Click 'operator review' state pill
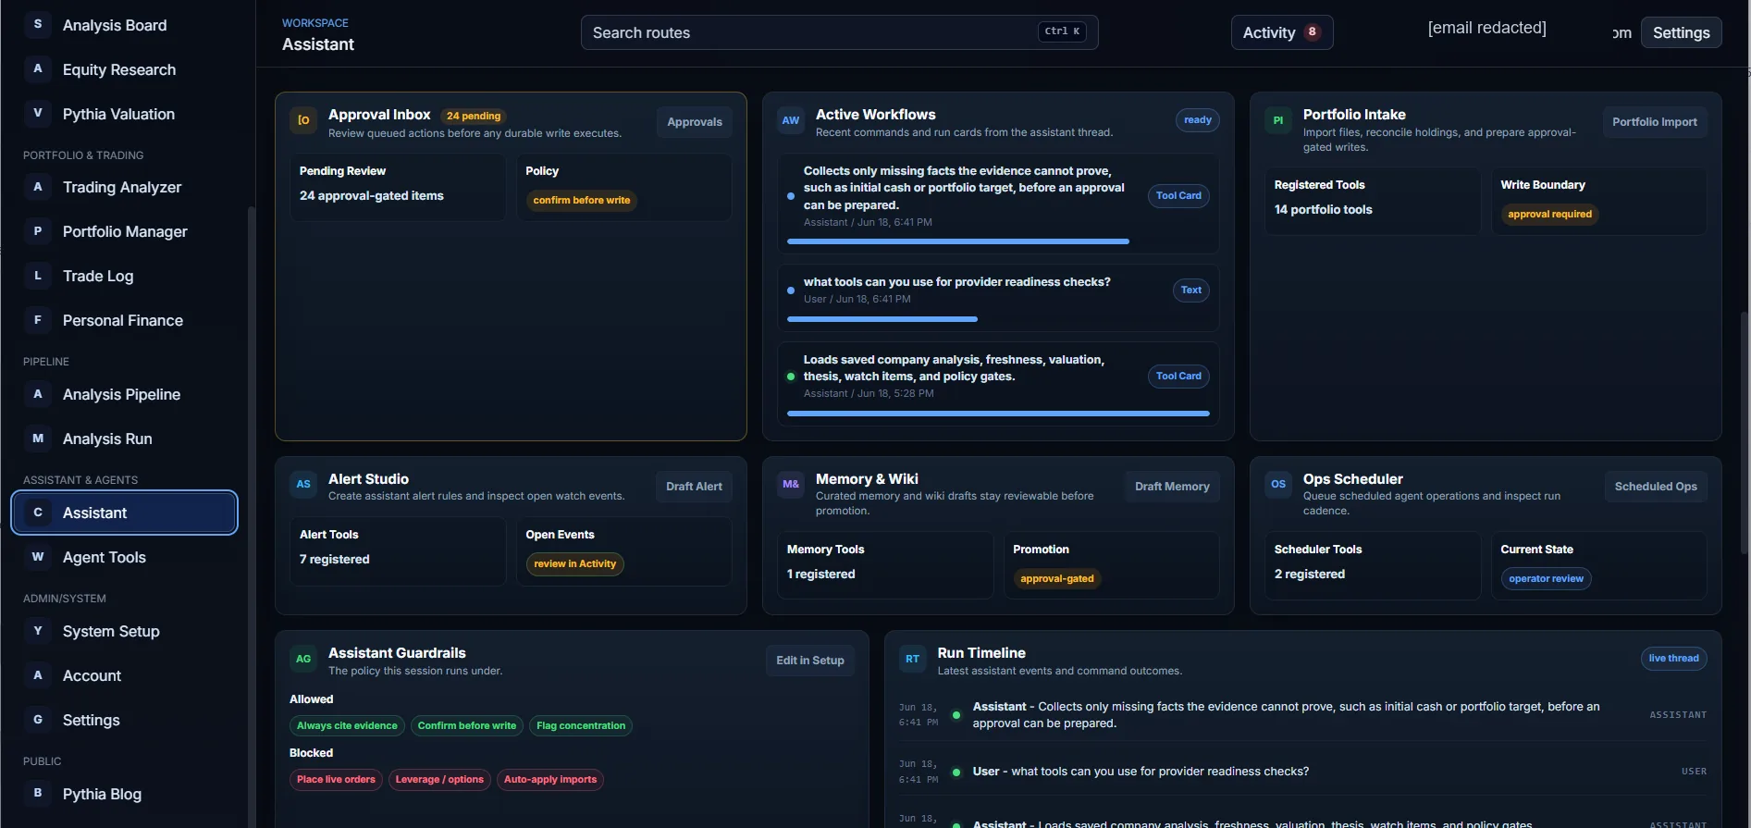 click(1546, 579)
